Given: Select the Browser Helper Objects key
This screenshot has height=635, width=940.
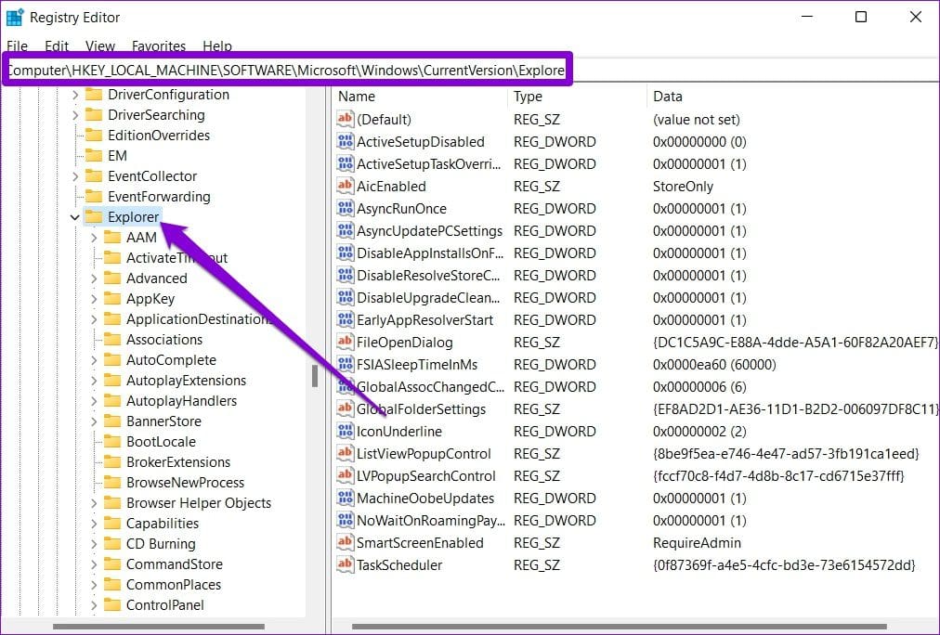Looking at the screenshot, I should click(199, 503).
